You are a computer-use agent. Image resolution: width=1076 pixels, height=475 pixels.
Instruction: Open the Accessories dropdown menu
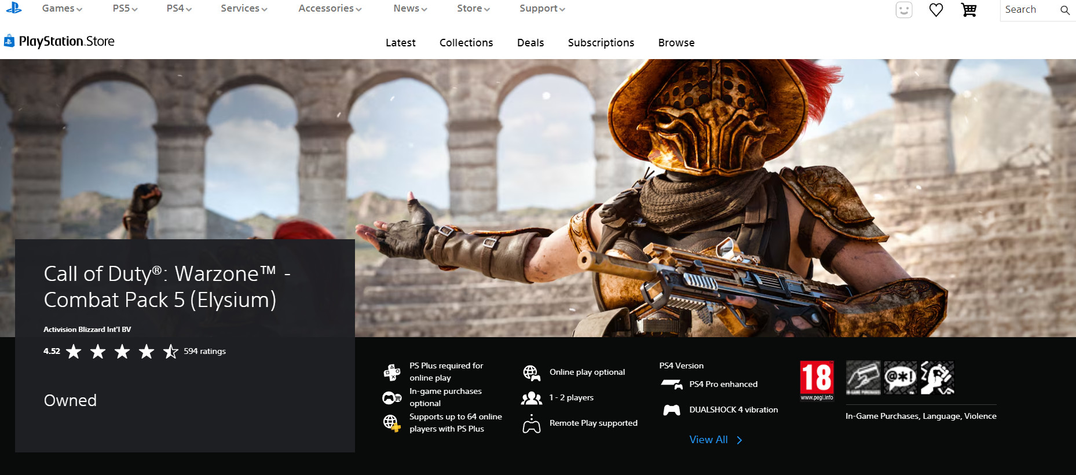330,9
